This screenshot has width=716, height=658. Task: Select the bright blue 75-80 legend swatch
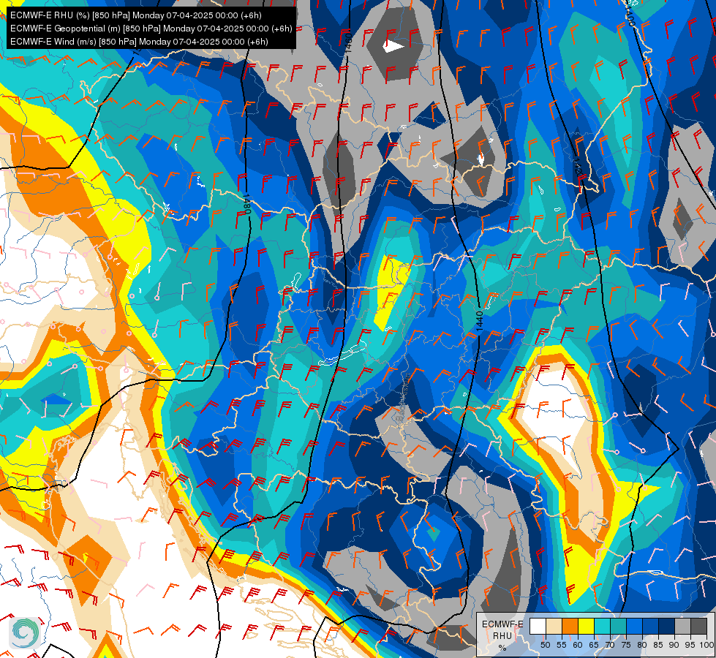634,627
